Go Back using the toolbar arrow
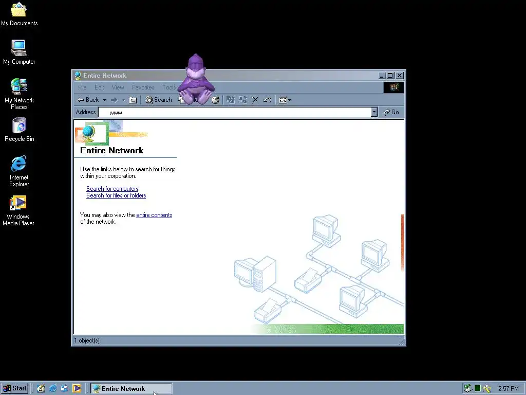The height and width of the screenshot is (395, 526). [88, 100]
